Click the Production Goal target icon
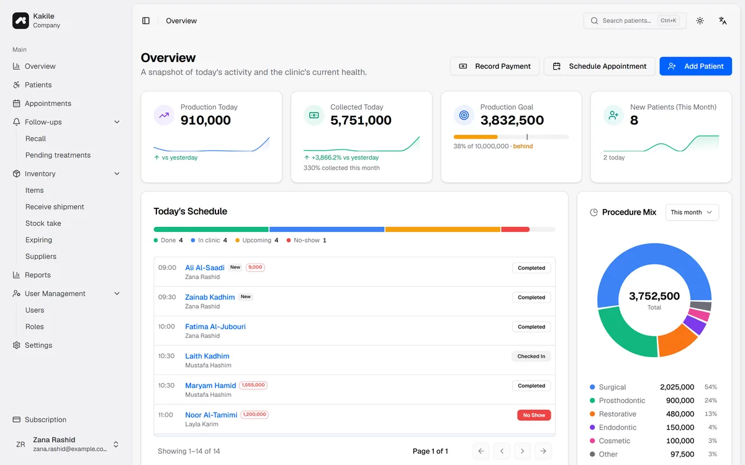Screen dimensions: 745x465 [x=464, y=115]
